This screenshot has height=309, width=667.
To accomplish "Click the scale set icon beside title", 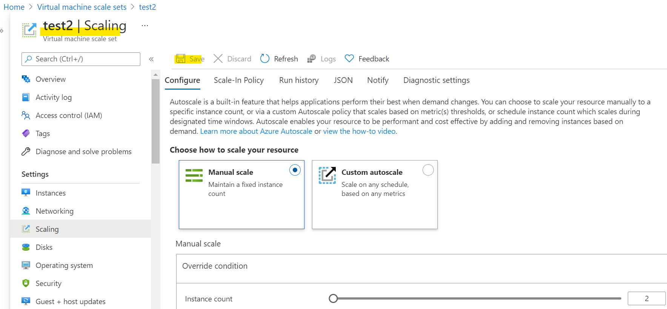I will [29, 30].
